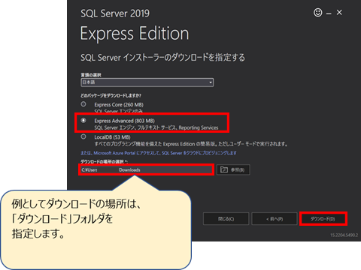Image resolution: width=361 pixels, height=270 pixels.
Task: Click the folder icon on the browse button
Action: [224, 169]
